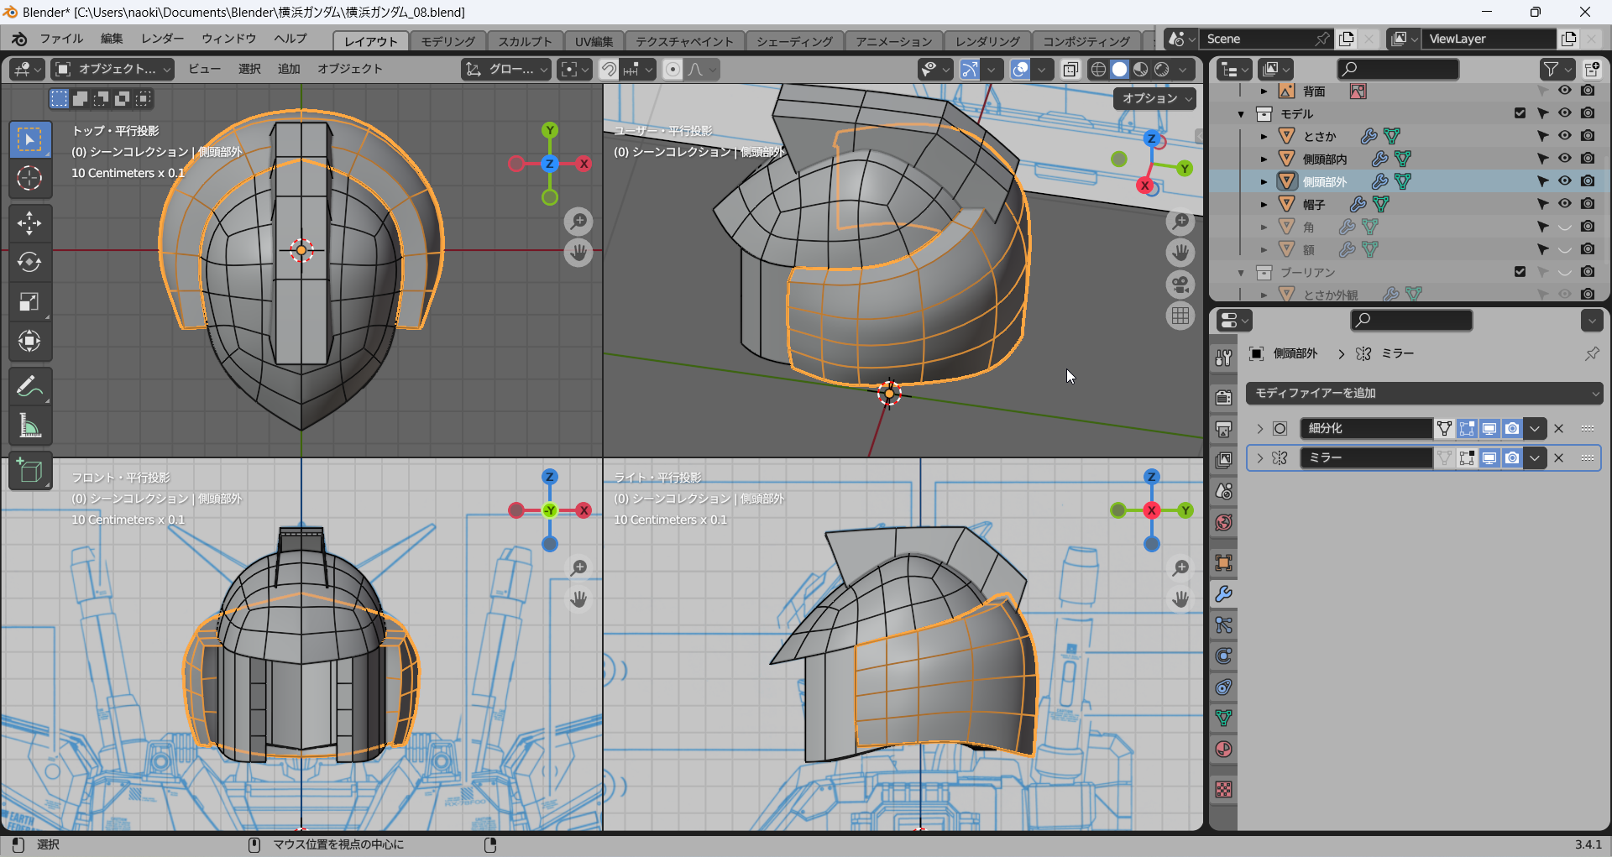The image size is (1612, 857).
Task: Toggle X-ray display in viewport header
Action: coord(1070,70)
